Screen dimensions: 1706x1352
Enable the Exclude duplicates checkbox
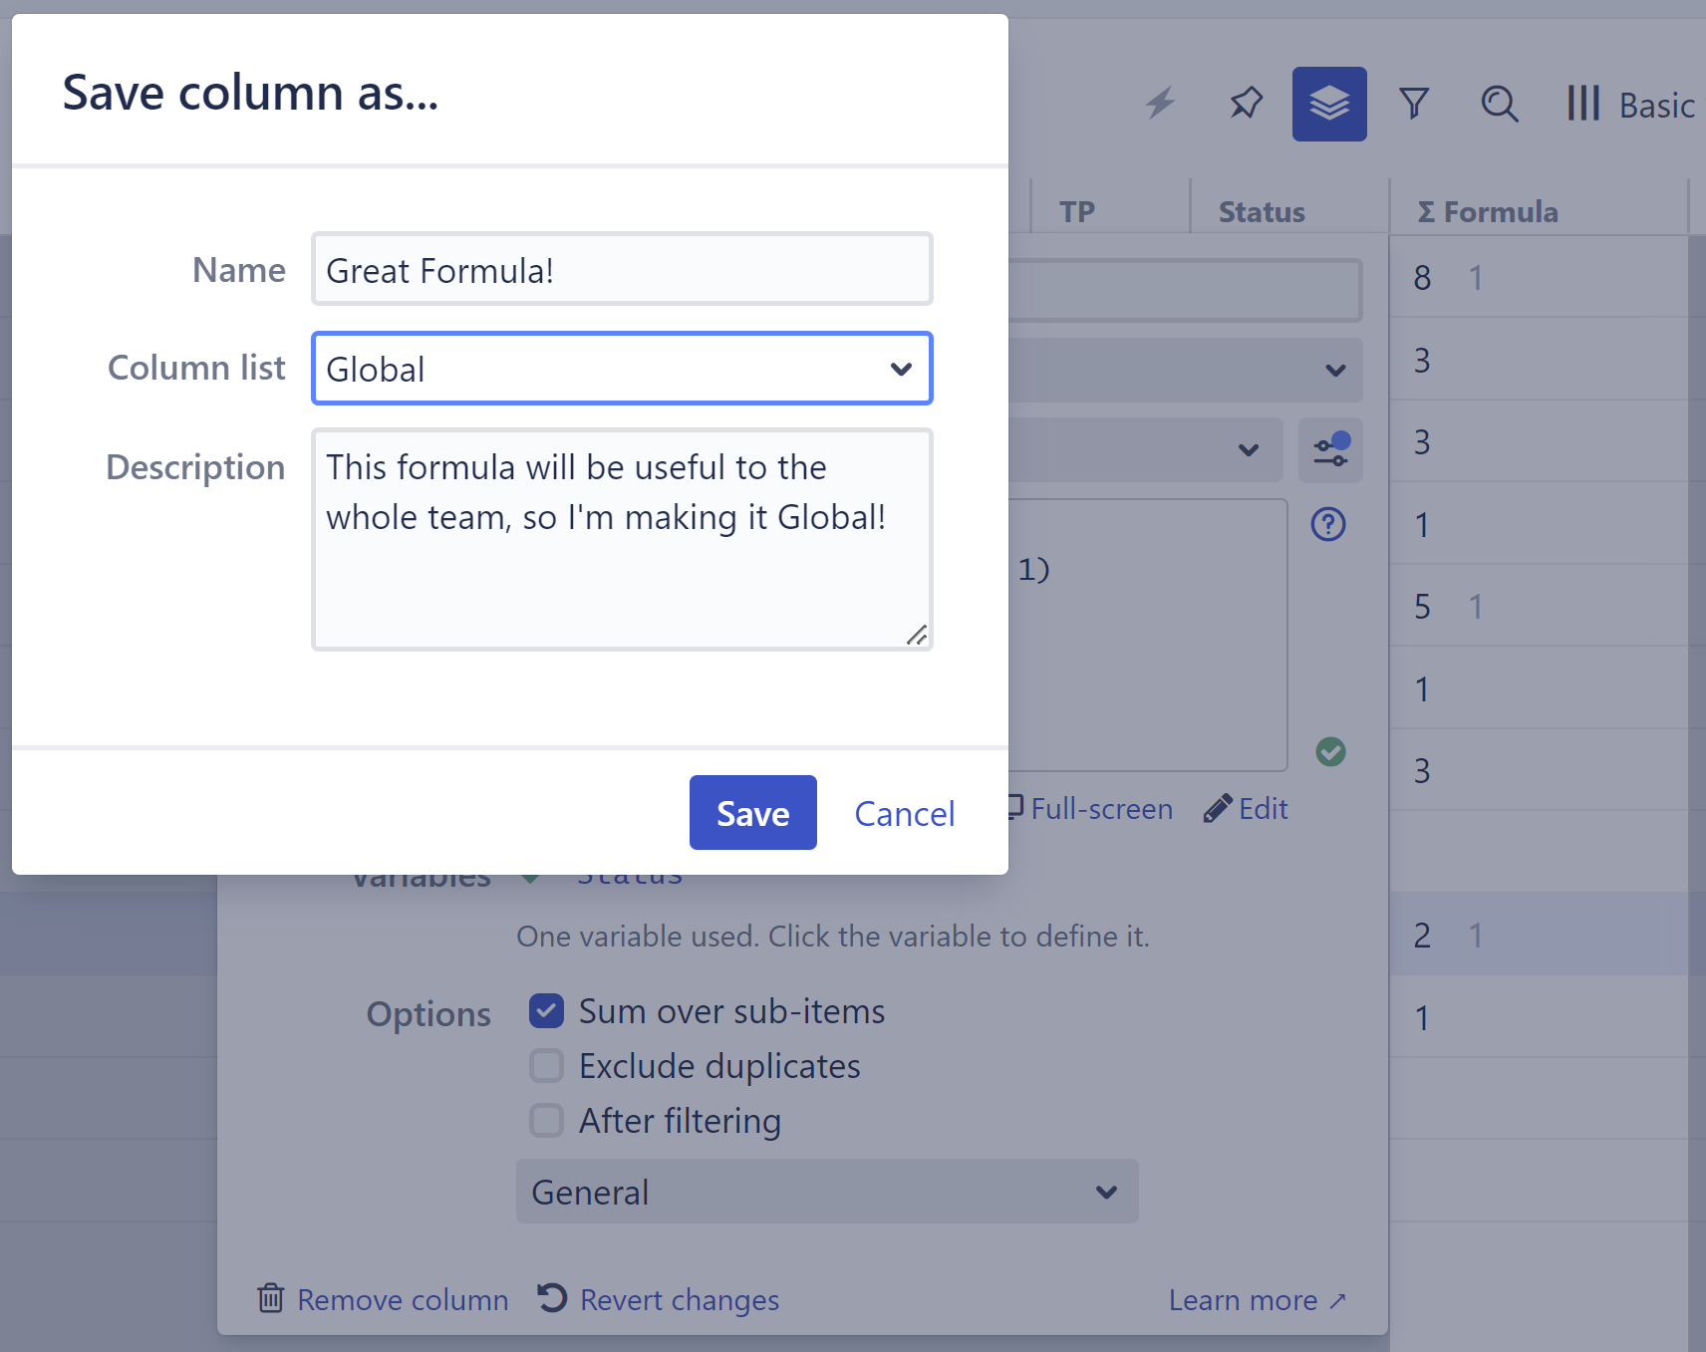[x=546, y=1066]
